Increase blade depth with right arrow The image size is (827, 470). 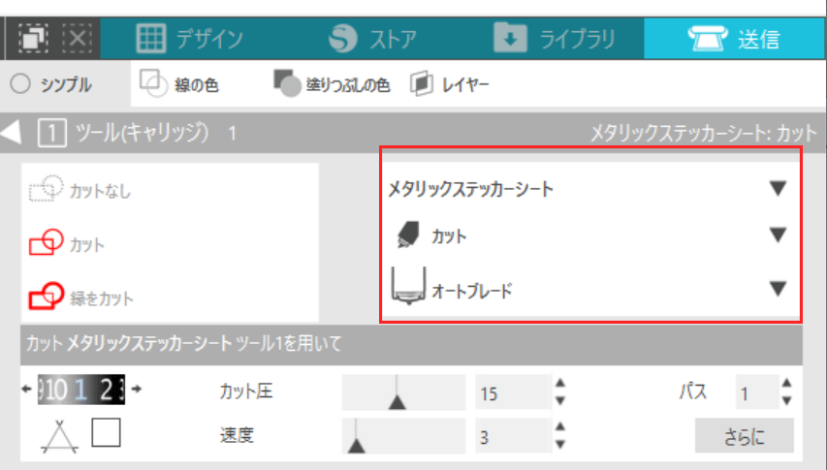click(x=137, y=389)
